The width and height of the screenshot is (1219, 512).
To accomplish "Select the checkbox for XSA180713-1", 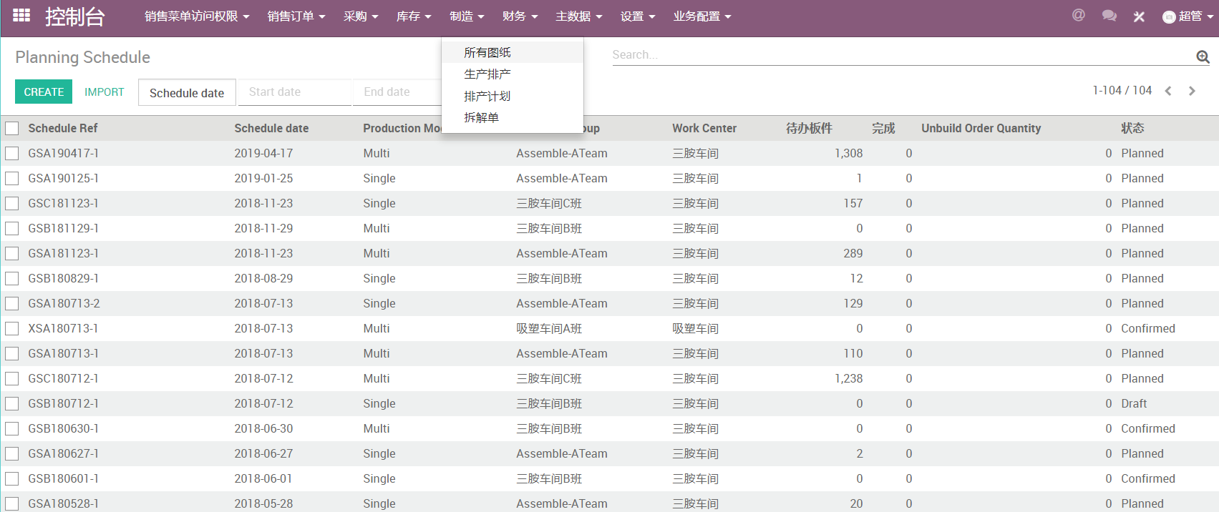I will tap(12, 328).
